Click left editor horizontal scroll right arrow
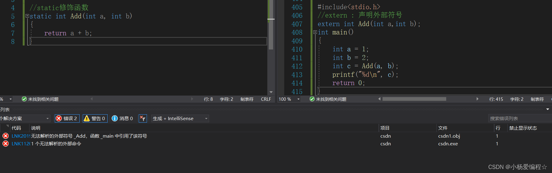 [x=192, y=99]
